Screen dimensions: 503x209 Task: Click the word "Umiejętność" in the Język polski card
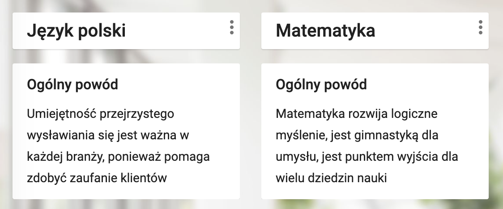coord(56,114)
